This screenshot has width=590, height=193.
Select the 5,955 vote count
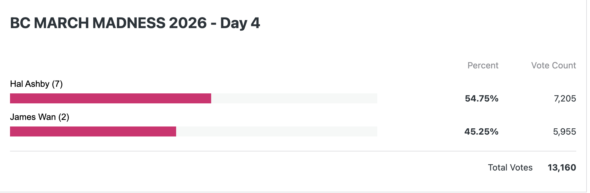click(x=564, y=132)
